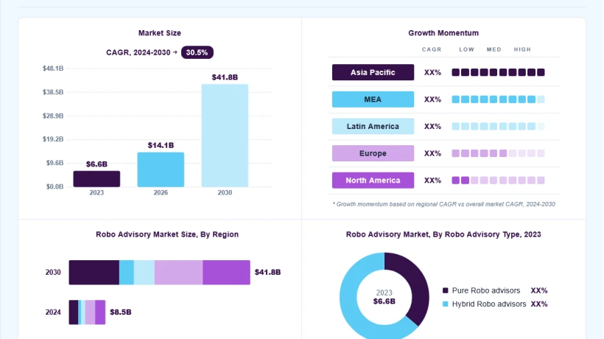This screenshot has height=339, width=604.
Task: Click the growth momentum footnote text
Action: point(443,204)
